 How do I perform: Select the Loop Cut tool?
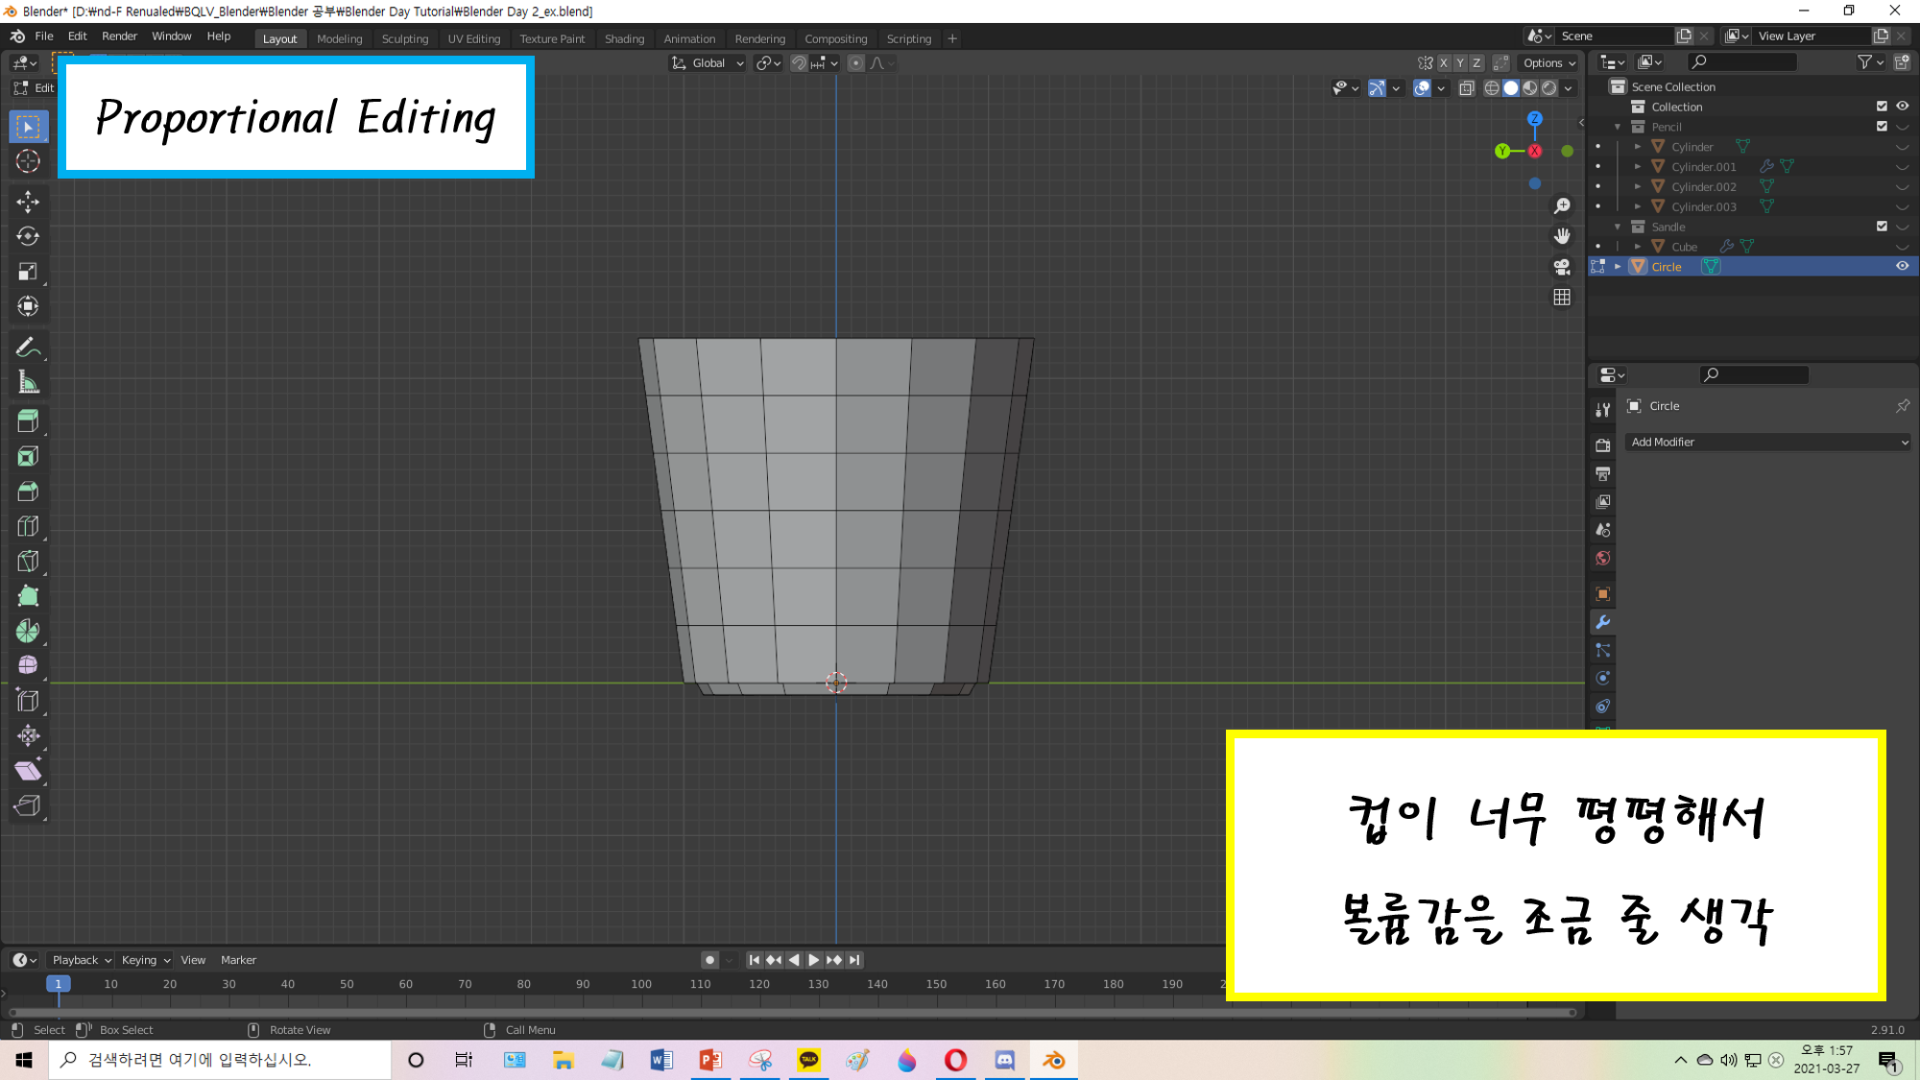click(x=28, y=526)
